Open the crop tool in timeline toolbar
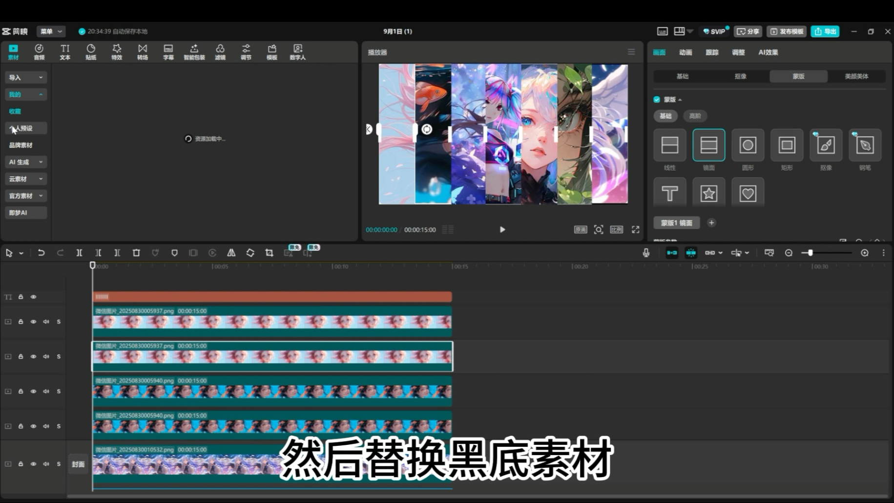 [269, 252]
